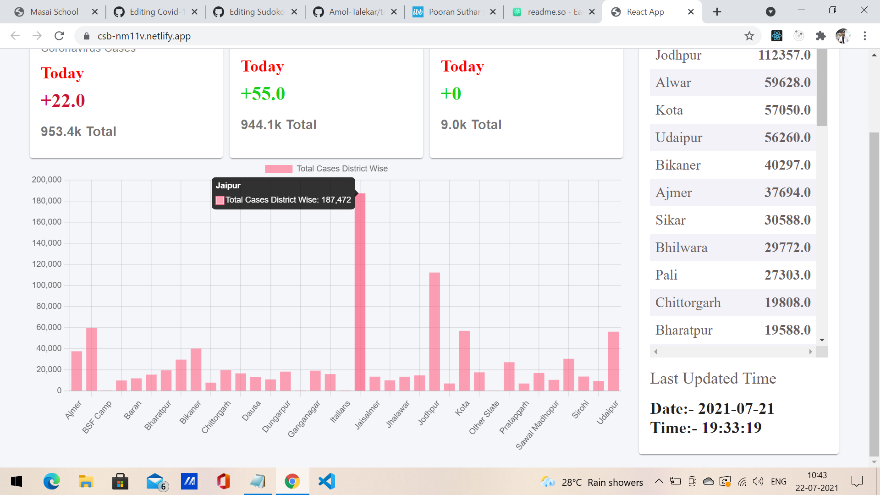Click the district table vertical scrollbar thumb
Screen dimensions: 880x495
[x=822, y=87]
